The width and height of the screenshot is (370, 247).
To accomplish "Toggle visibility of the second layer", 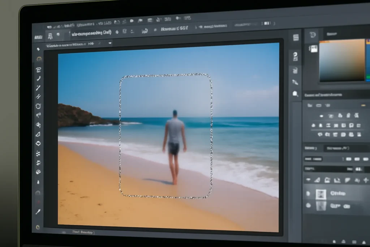I will tap(308, 205).
